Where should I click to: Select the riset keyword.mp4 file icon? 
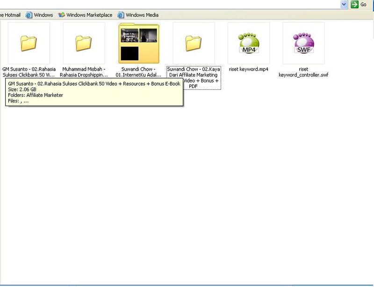tap(249, 43)
